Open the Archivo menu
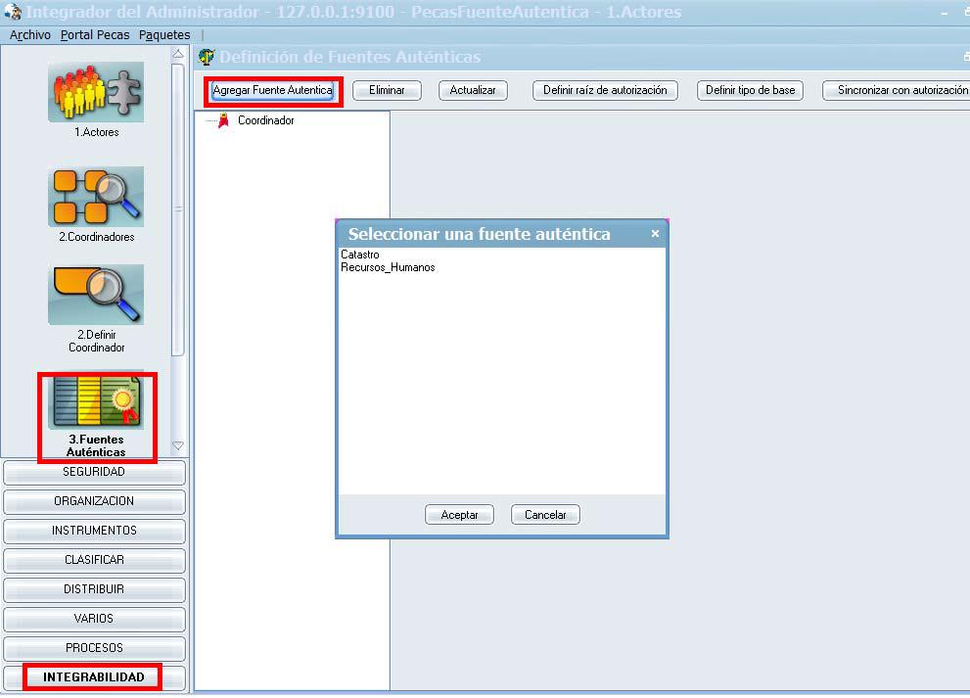 (x=29, y=35)
